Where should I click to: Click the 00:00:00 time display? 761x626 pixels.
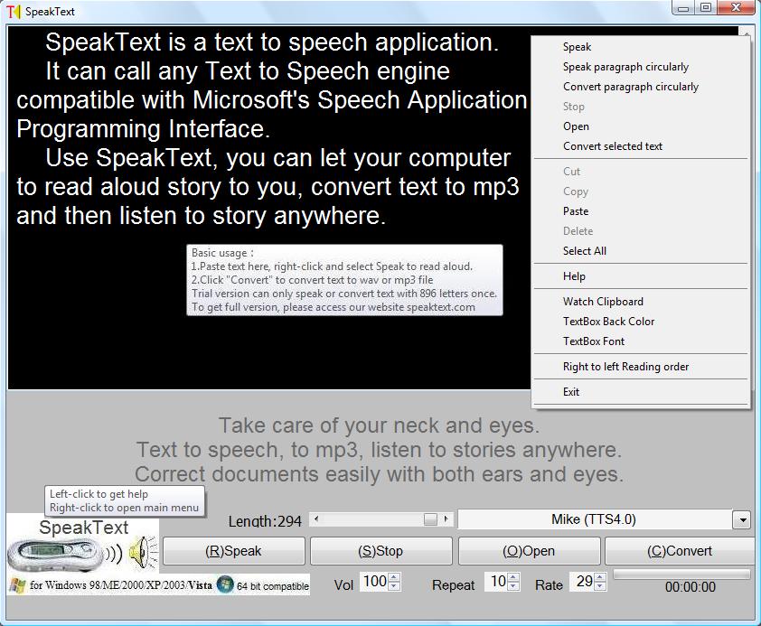pos(691,587)
